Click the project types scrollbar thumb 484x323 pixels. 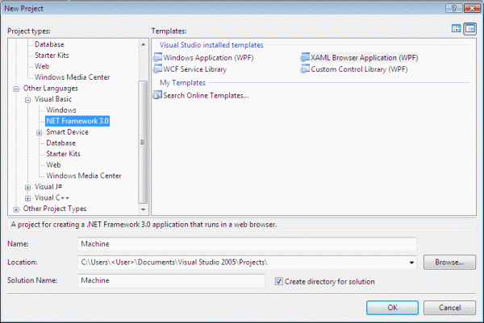pyautogui.click(x=143, y=142)
